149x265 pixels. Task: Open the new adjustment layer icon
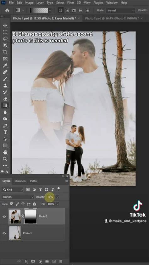click(40, 261)
